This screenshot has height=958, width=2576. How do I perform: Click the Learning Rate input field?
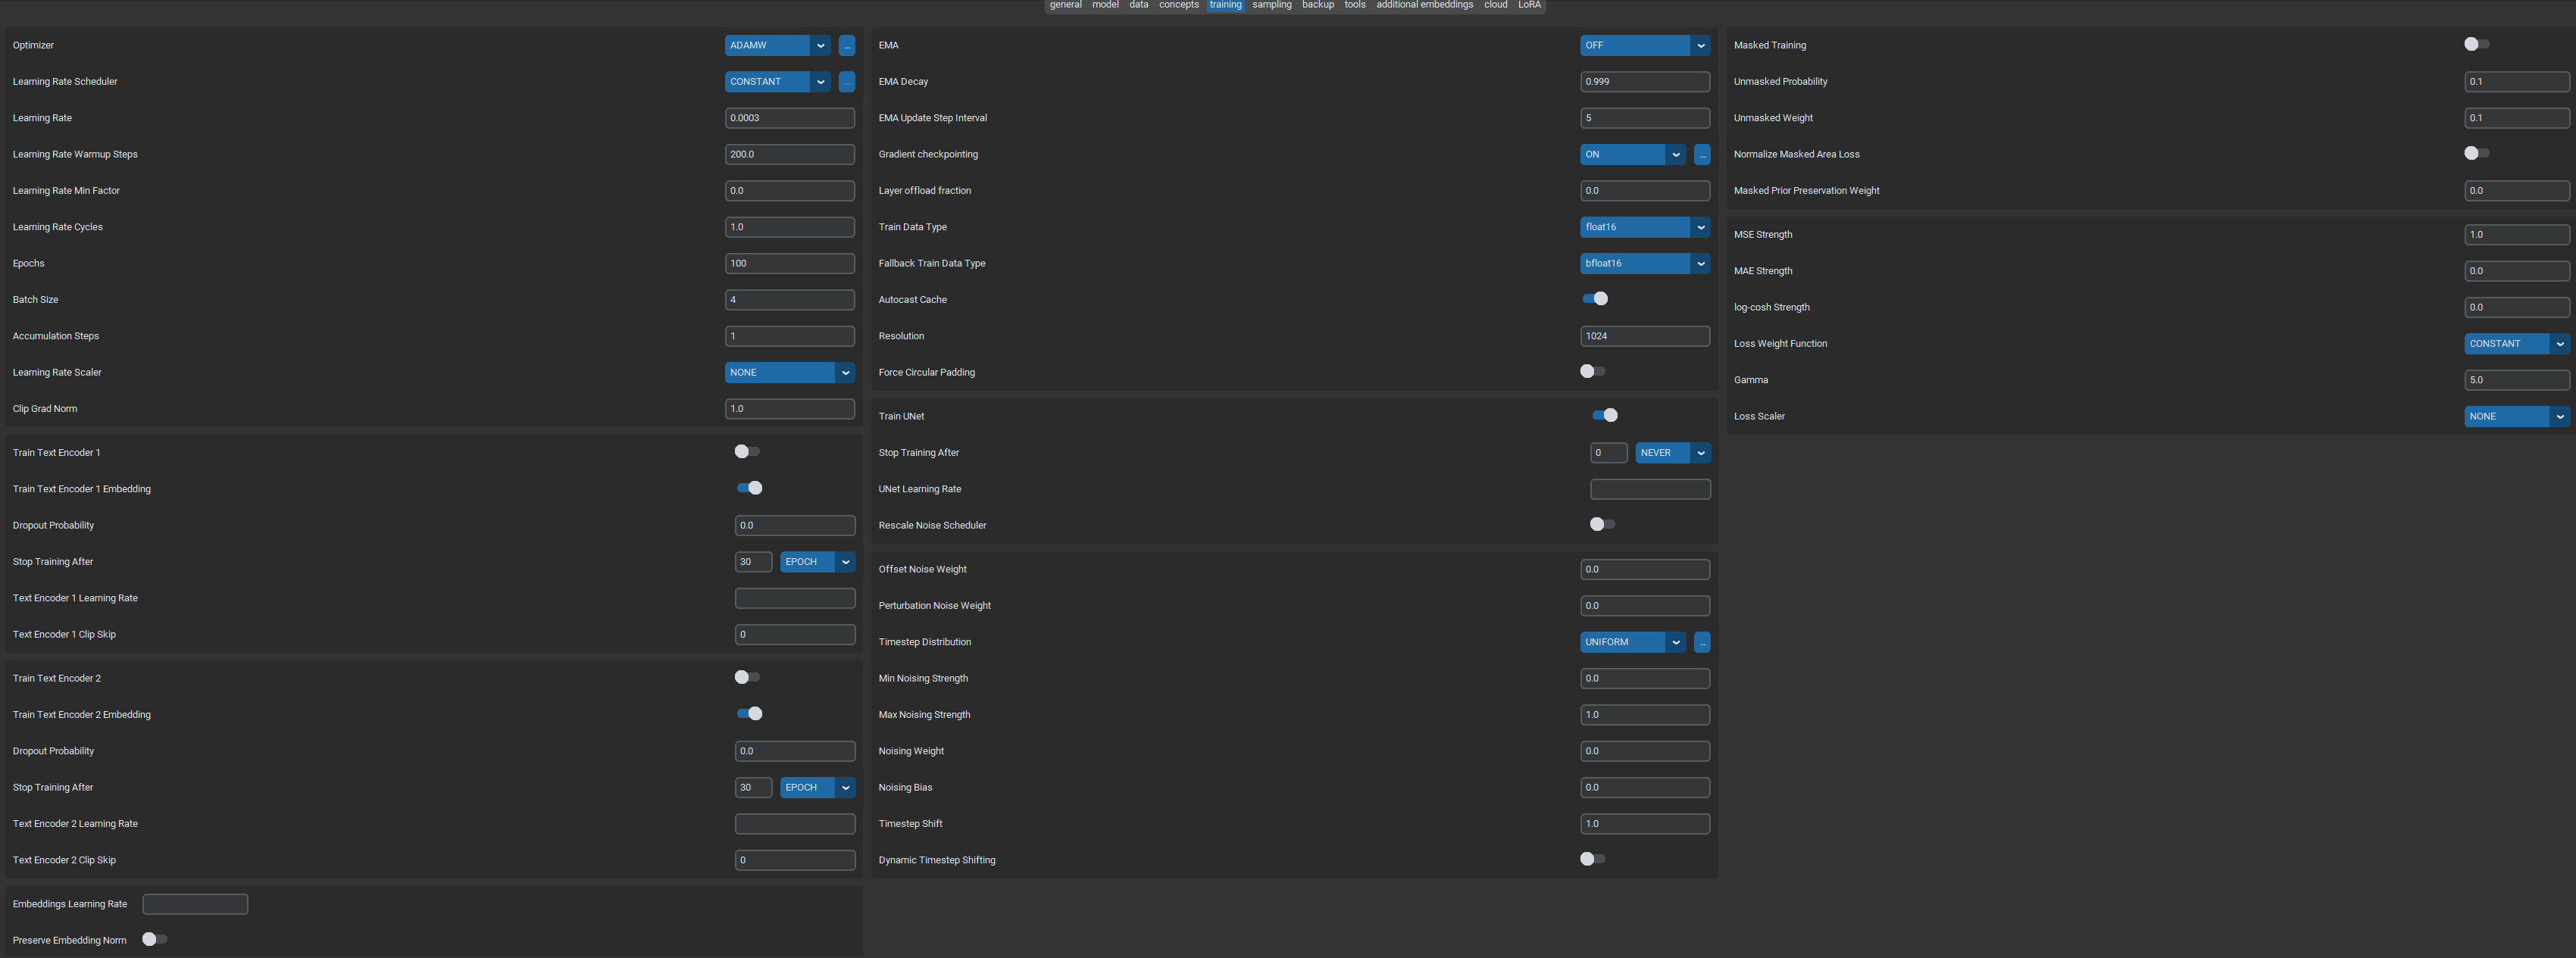point(789,118)
